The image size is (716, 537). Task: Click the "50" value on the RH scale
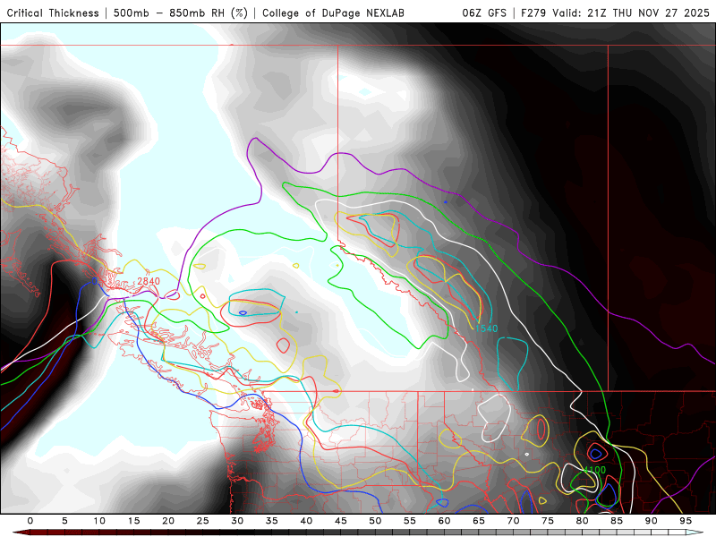coord(375,521)
